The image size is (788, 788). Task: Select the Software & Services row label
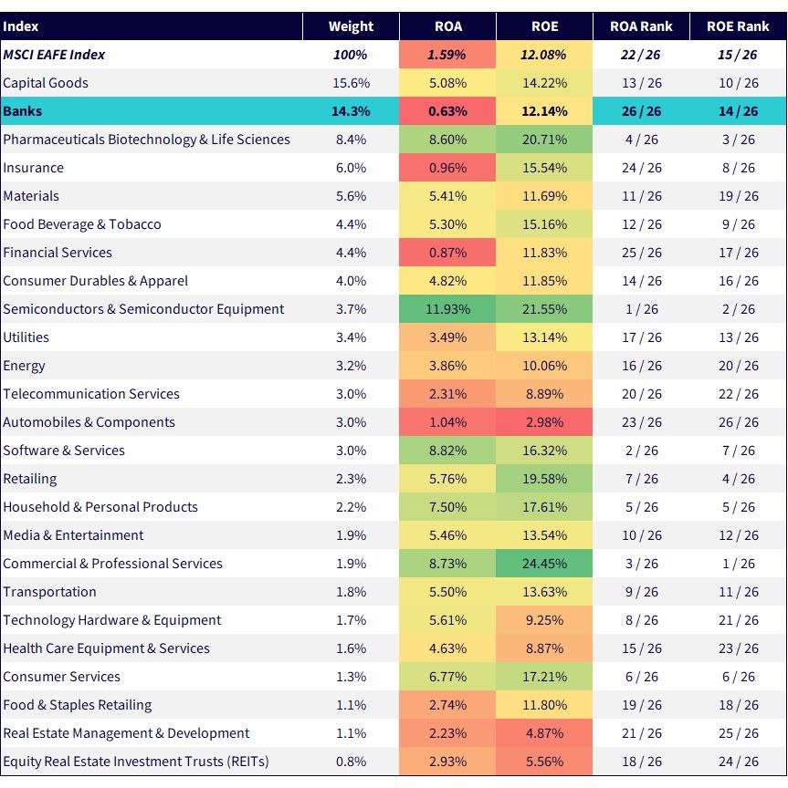[x=64, y=451]
